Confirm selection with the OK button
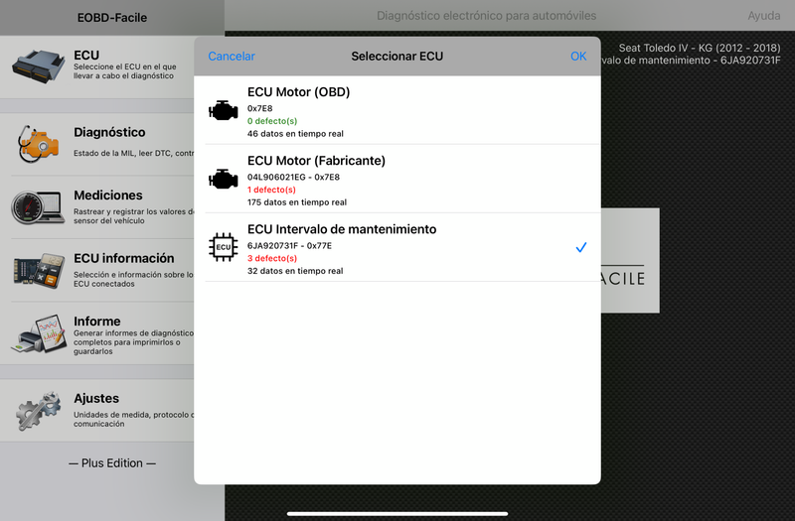The height and width of the screenshot is (521, 795). (578, 57)
